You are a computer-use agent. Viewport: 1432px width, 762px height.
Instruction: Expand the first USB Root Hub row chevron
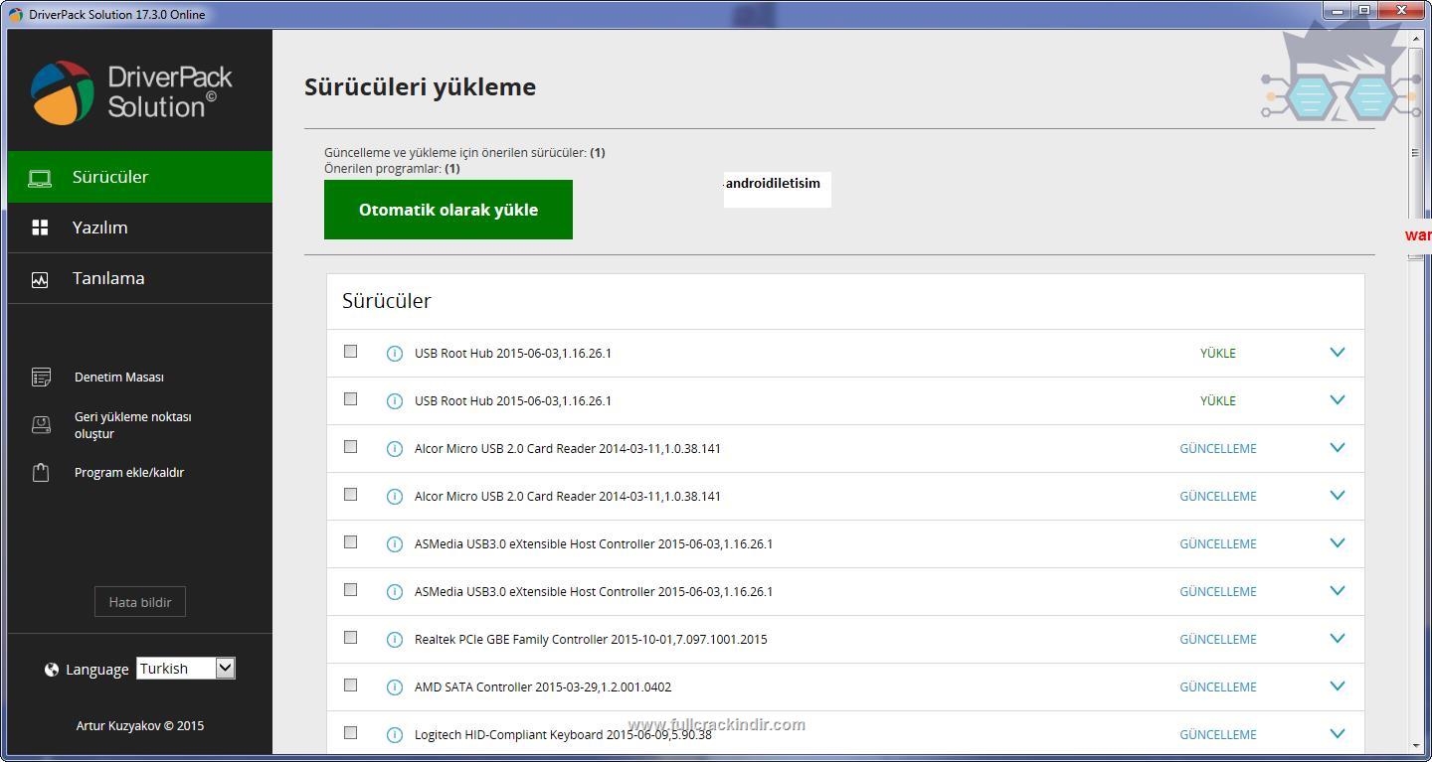(x=1338, y=352)
